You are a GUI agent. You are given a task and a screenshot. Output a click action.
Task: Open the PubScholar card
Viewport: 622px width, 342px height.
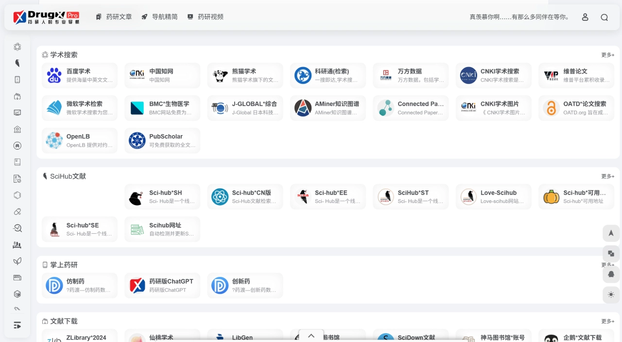(162, 140)
